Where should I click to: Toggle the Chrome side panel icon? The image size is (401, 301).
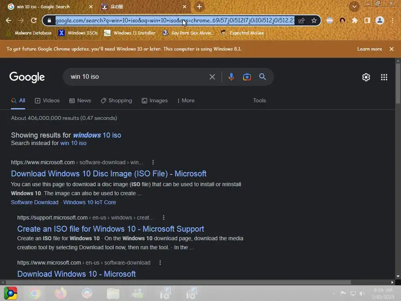tap(367, 20)
